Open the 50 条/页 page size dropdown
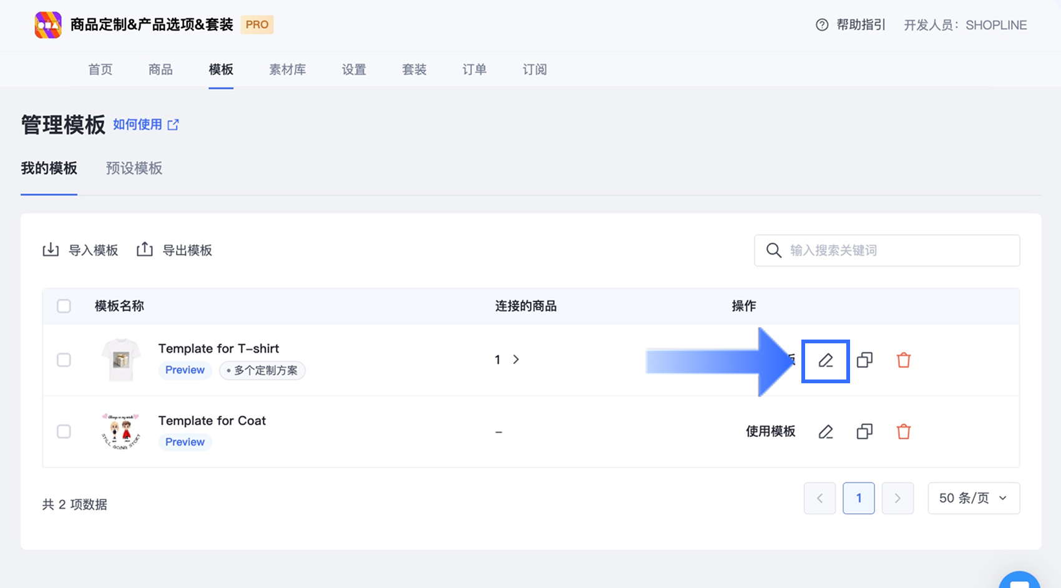1061x588 pixels. (x=973, y=498)
